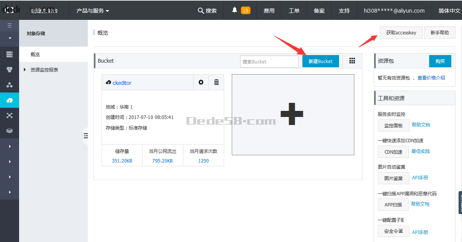Open the 费用 top menu item
Viewport: 462px width, 242px height.
click(x=269, y=11)
